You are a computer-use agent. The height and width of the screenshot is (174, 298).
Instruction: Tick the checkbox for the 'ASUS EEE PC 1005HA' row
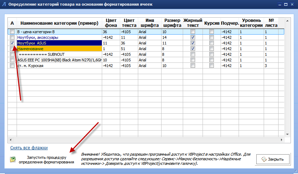click(x=12, y=60)
